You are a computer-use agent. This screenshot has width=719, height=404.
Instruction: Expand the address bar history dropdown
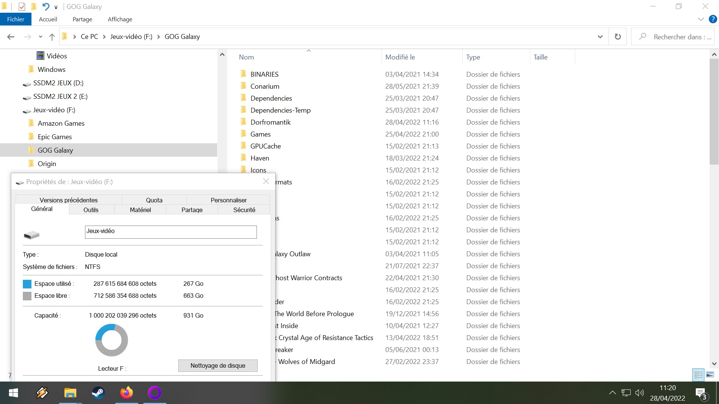600,37
